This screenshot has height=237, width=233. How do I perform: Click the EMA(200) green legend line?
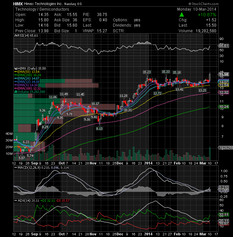point(16,75)
